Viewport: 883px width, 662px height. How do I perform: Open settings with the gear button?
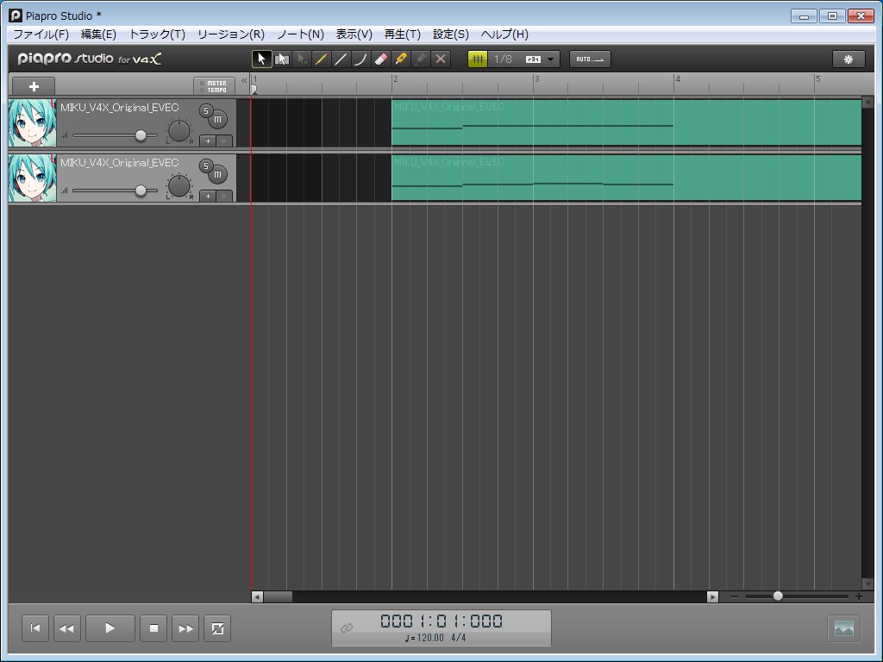849,59
